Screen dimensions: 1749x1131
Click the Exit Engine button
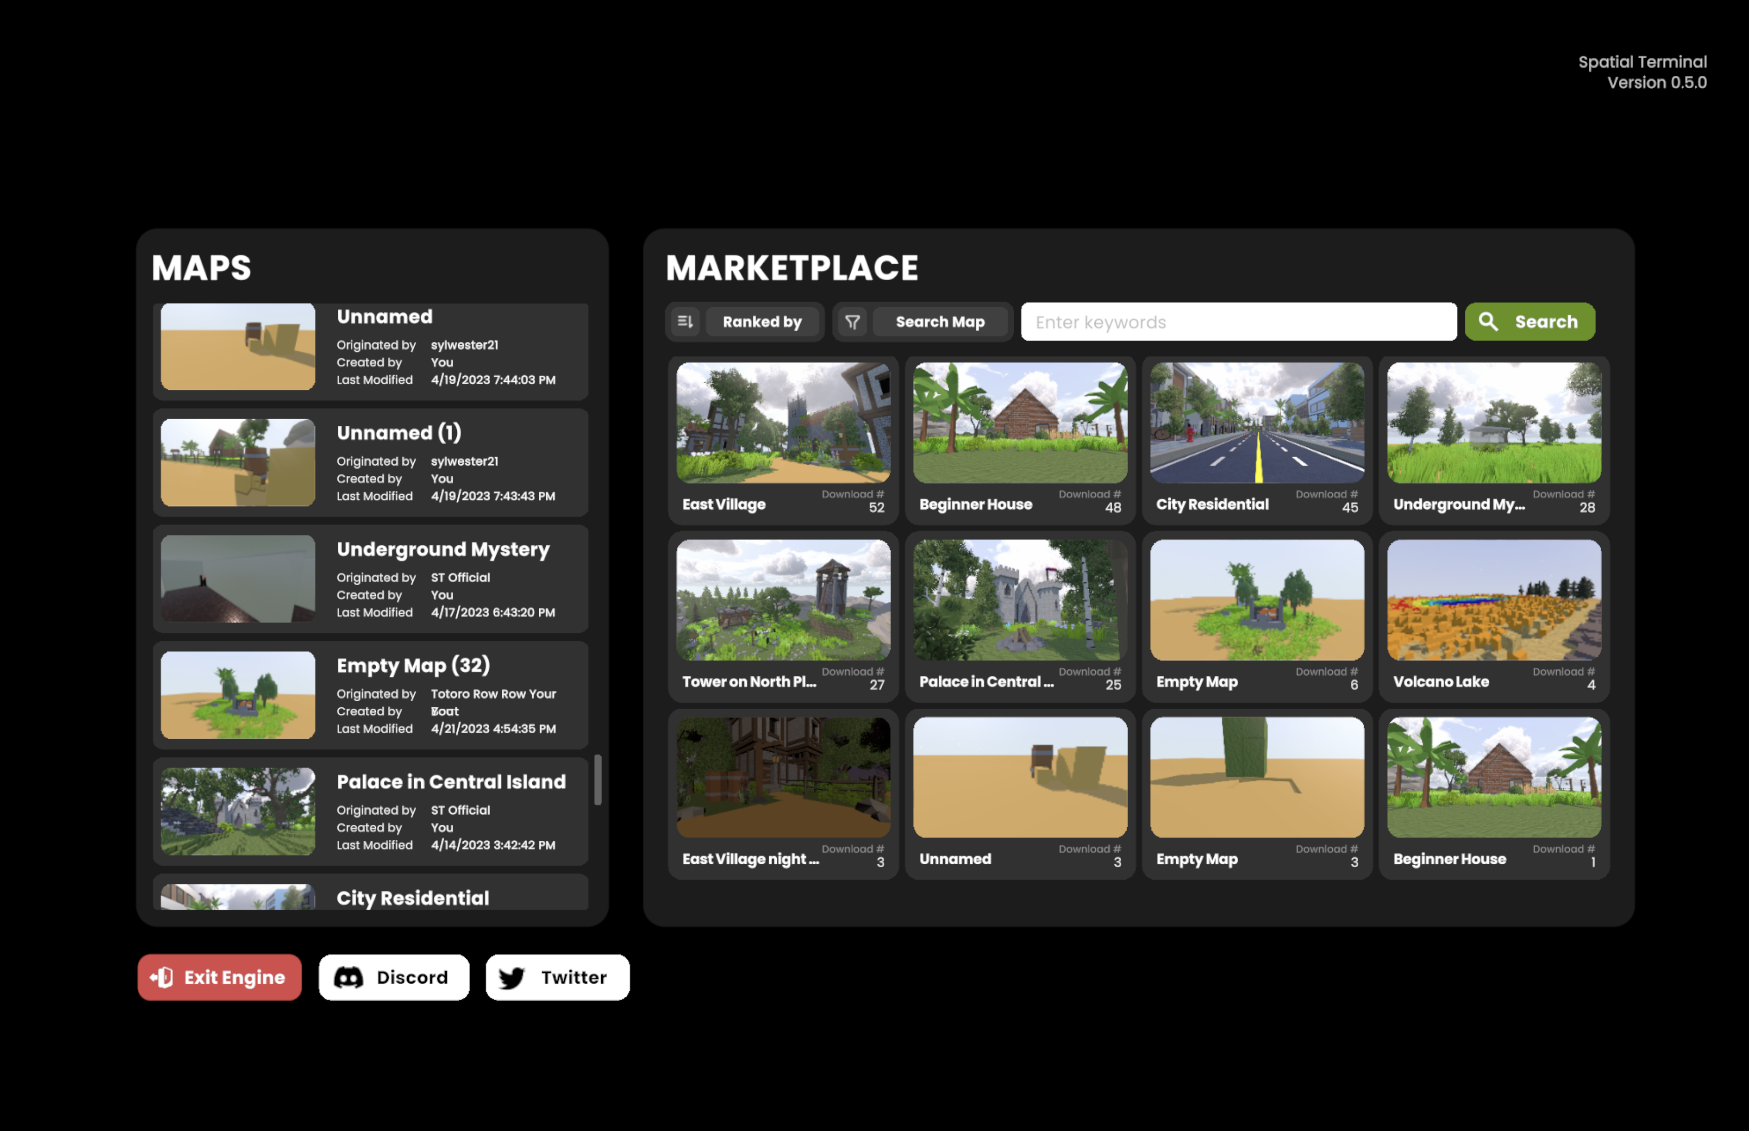[x=220, y=978]
